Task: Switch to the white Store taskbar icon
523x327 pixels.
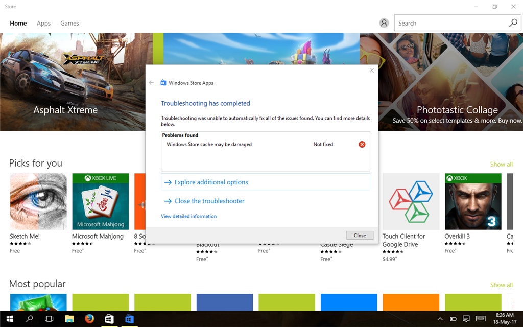Action: 109,319
